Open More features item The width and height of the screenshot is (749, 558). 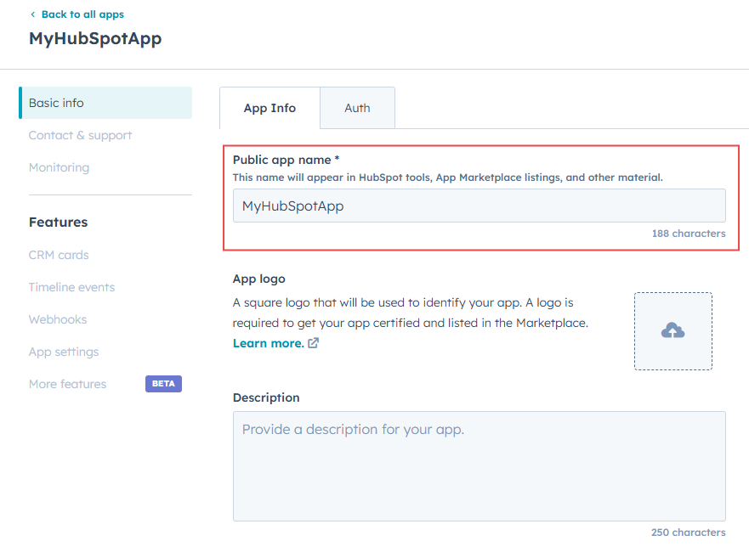click(x=67, y=384)
